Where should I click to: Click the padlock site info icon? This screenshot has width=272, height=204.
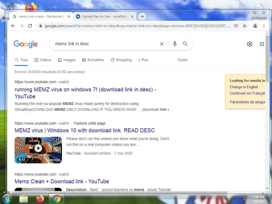click(41, 26)
